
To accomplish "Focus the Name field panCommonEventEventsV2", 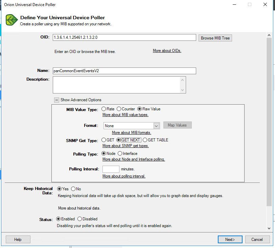I will click(124, 71).
